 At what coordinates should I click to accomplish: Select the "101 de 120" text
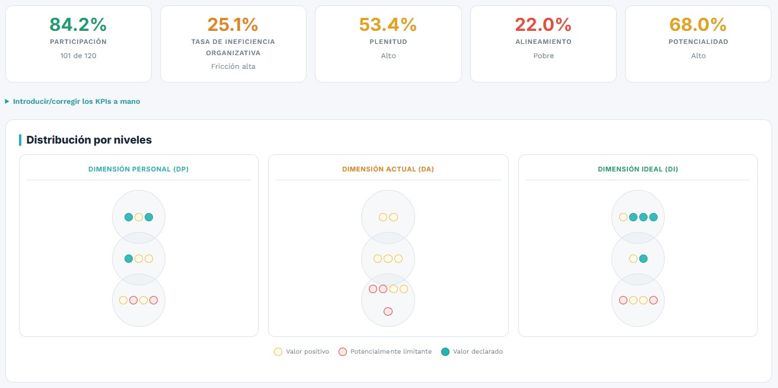click(x=78, y=56)
